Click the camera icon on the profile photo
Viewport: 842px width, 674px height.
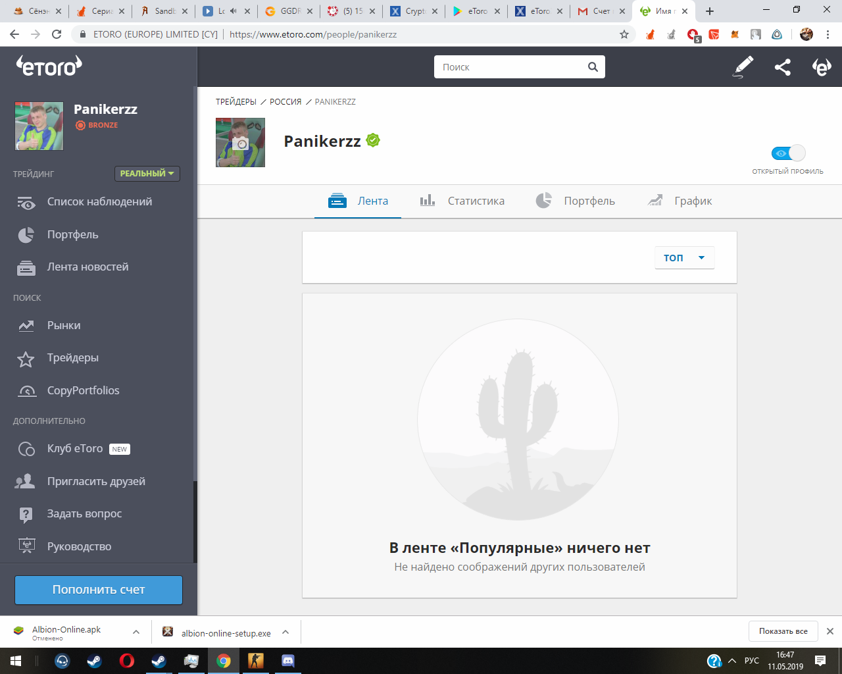241,143
